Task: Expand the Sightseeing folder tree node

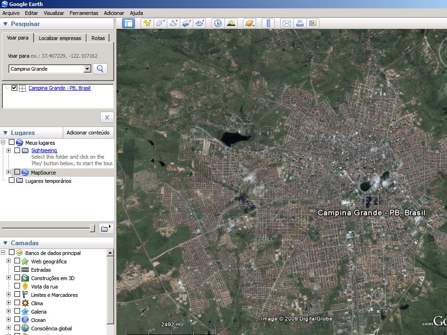Action: click(8, 150)
